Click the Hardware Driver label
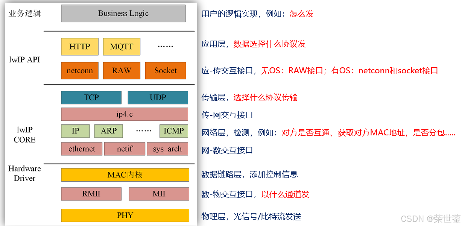Image resolution: width=462 pixels, height=226 pixels. pyautogui.click(x=24, y=173)
